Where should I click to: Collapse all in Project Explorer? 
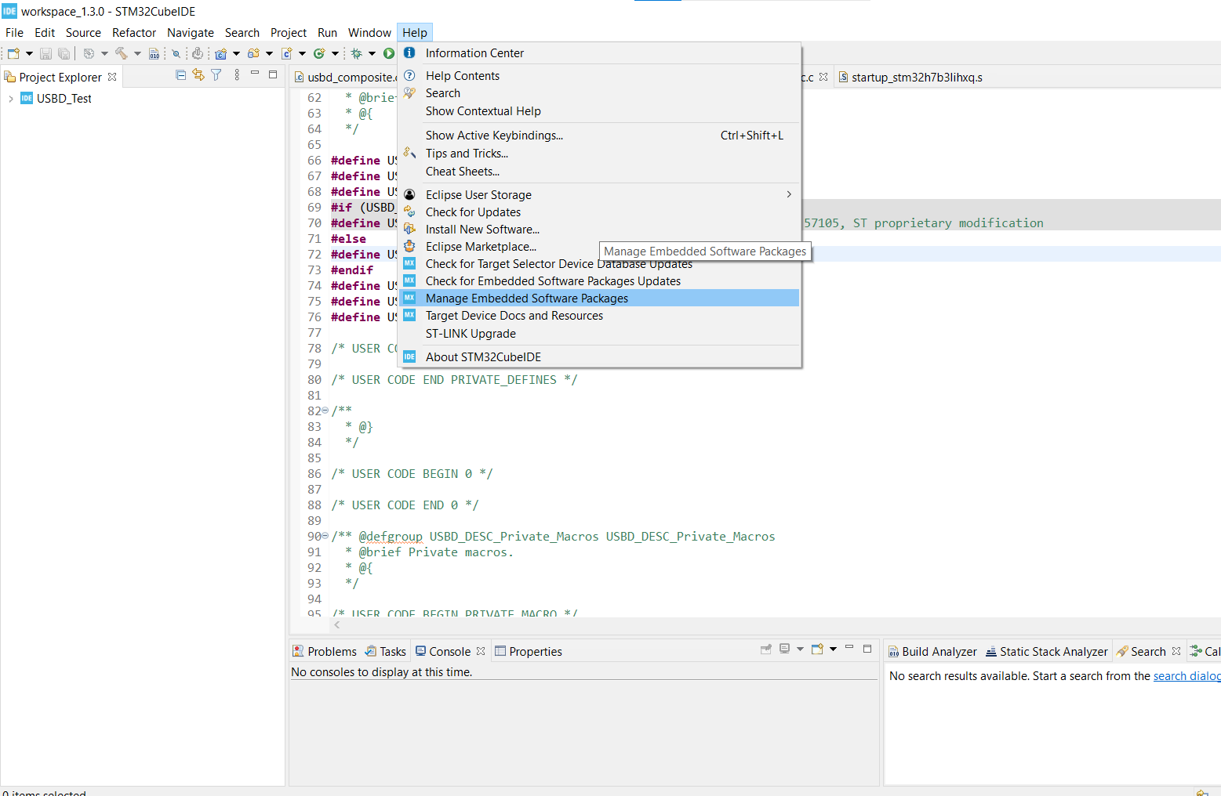click(181, 75)
